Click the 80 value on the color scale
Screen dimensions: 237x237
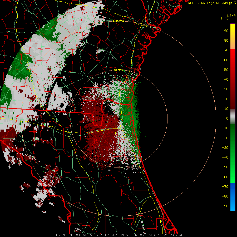tap(226, 40)
